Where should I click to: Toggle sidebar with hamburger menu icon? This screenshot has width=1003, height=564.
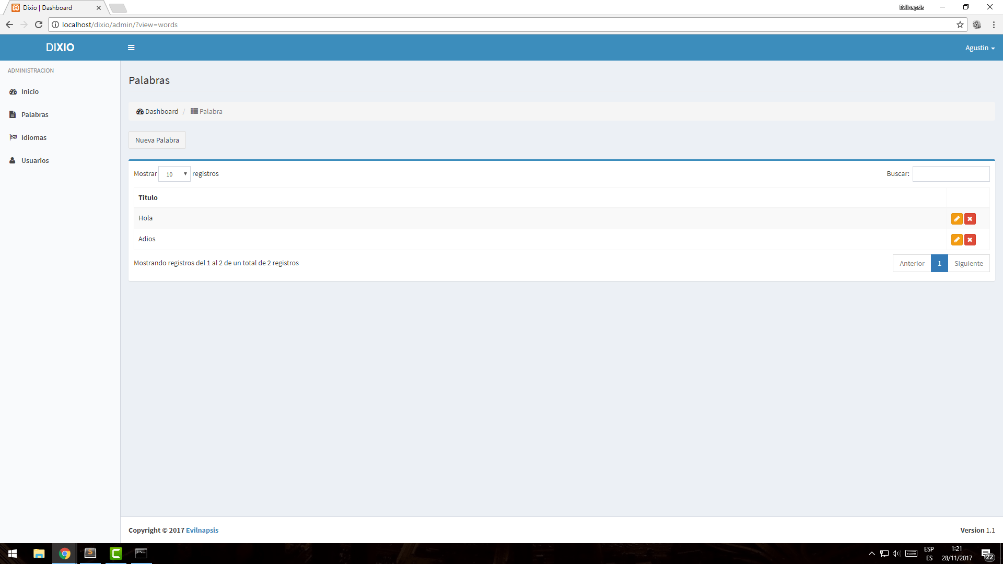pyautogui.click(x=131, y=48)
